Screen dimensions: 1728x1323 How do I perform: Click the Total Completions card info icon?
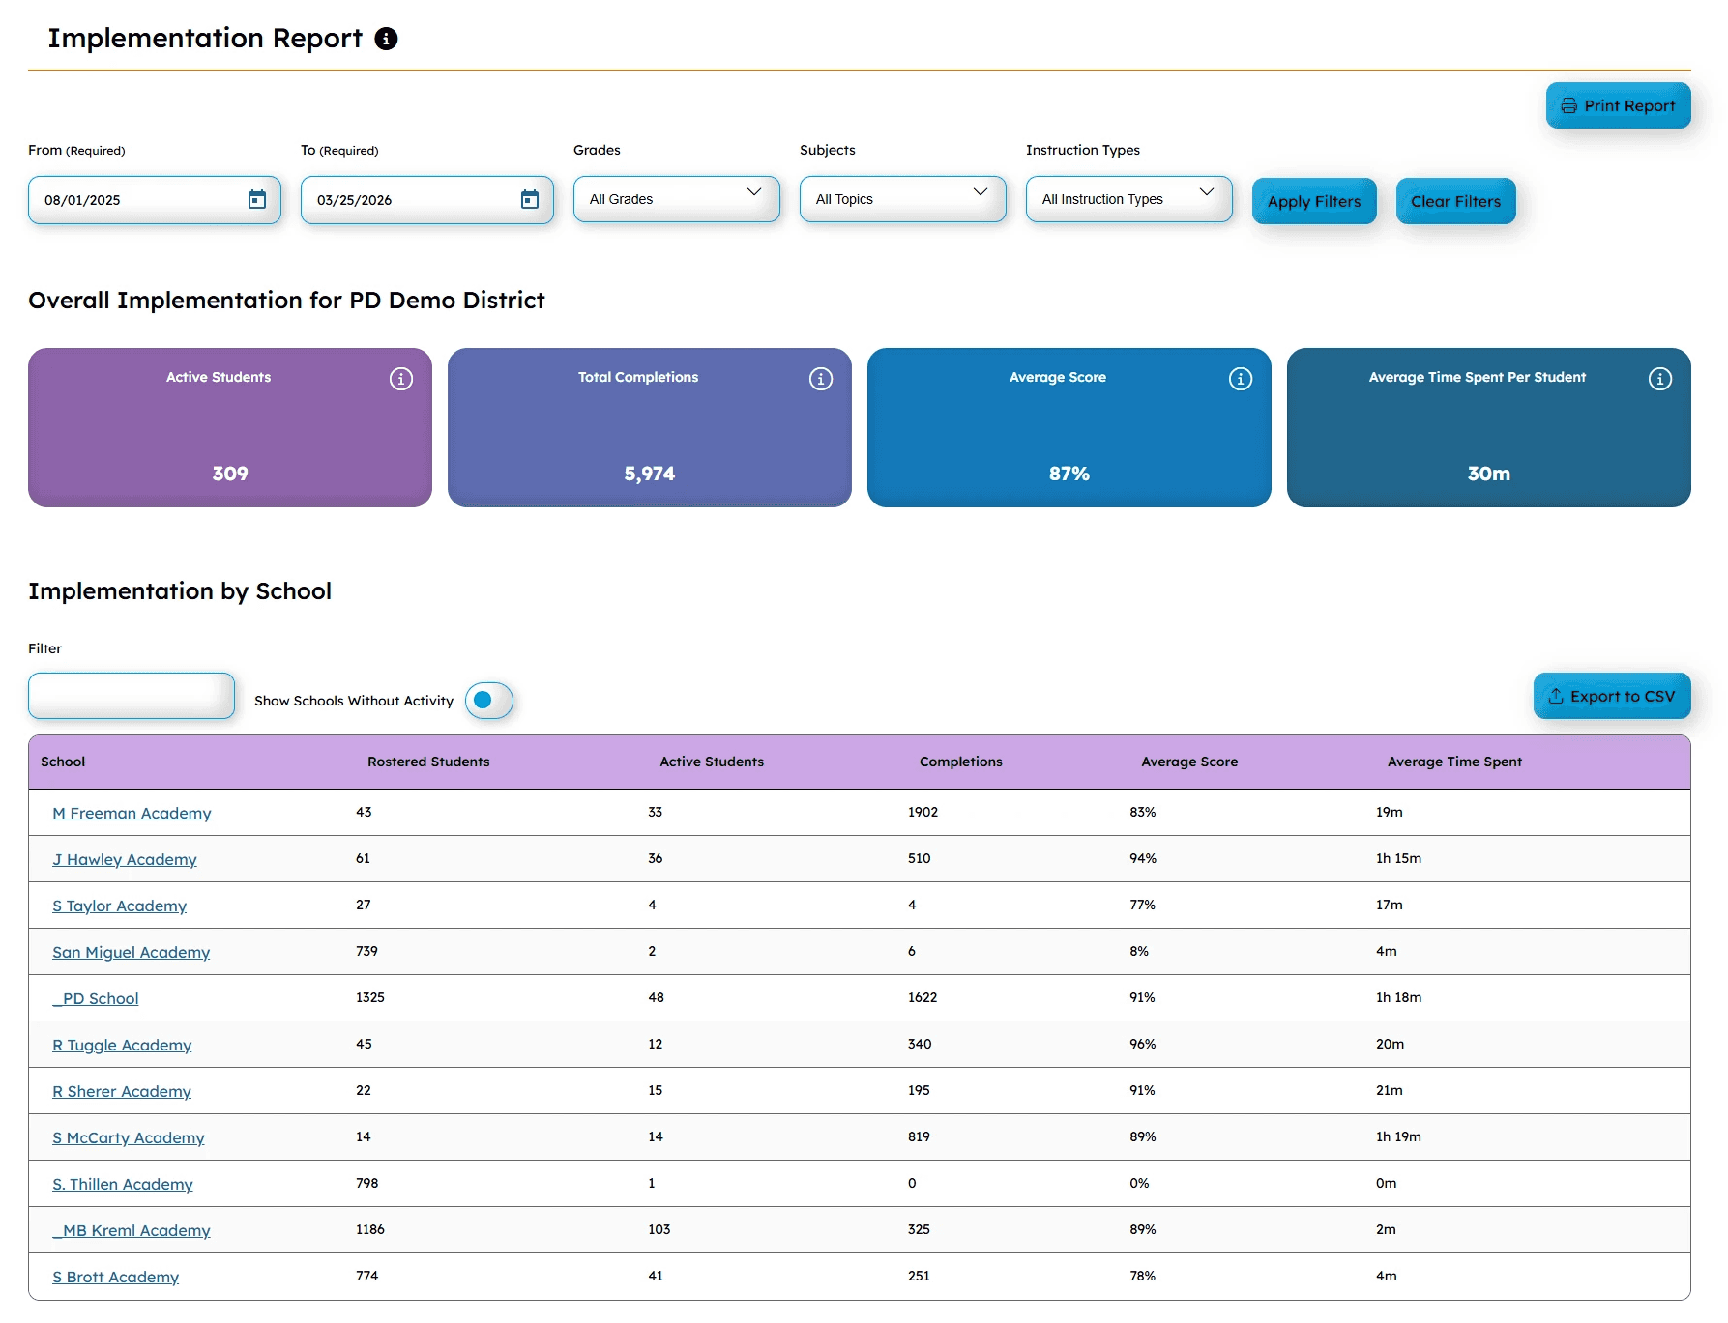[x=821, y=379]
